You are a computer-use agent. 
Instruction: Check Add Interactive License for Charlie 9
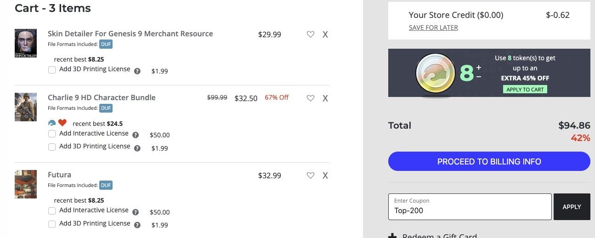52,134
